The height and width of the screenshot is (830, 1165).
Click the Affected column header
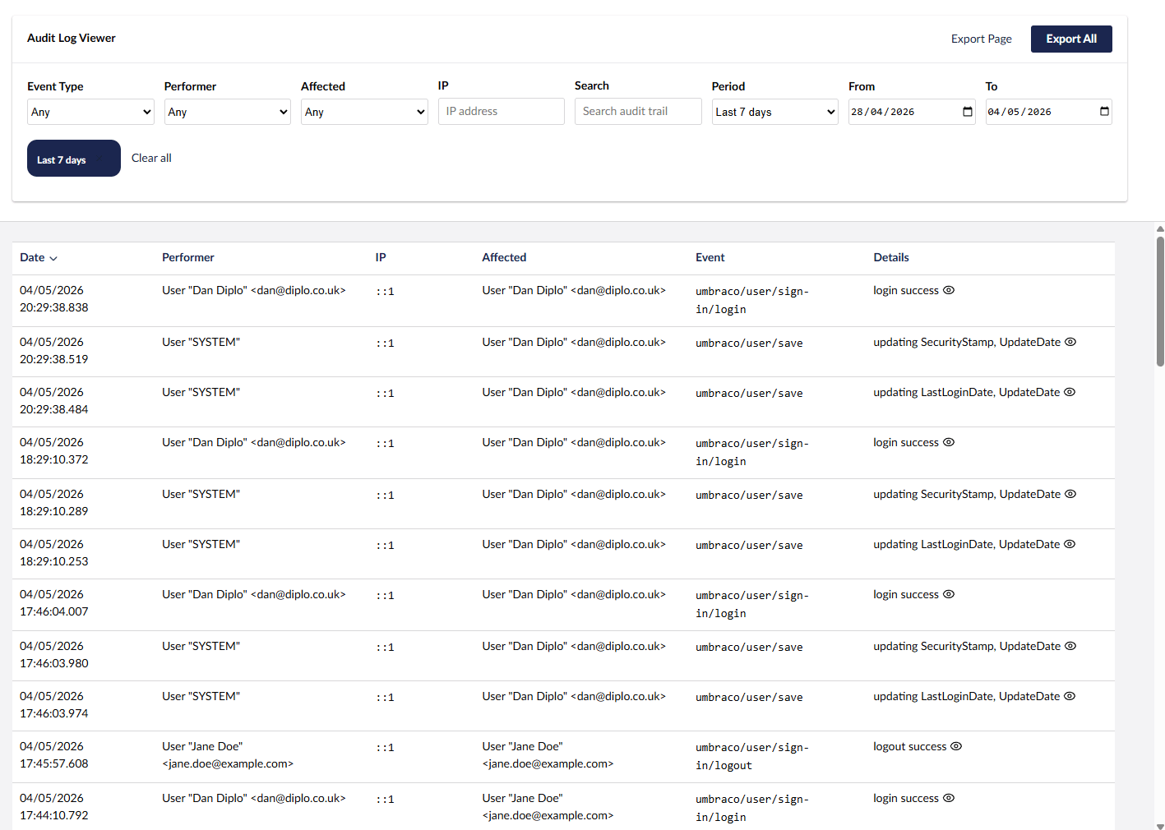(x=504, y=257)
